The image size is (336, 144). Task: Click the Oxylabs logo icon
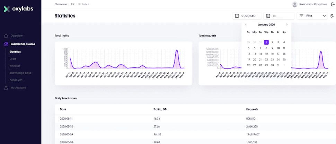[7, 9]
